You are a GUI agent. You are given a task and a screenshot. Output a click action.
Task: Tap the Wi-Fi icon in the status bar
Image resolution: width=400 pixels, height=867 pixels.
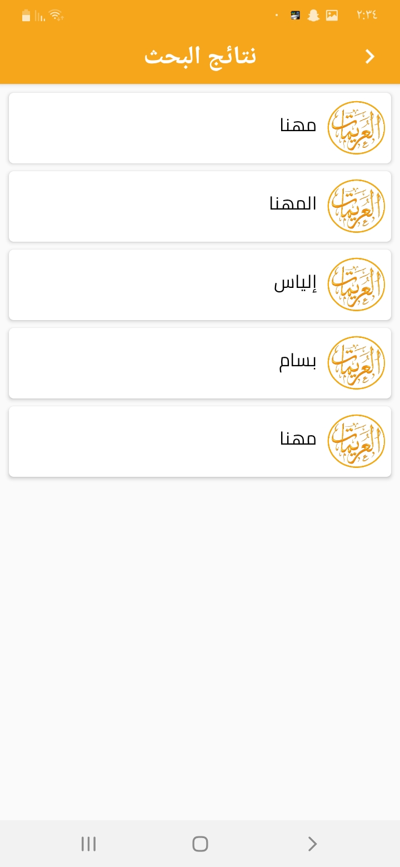click(56, 16)
